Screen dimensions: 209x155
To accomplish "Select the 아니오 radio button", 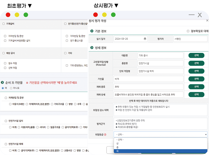I will click(11, 88).
